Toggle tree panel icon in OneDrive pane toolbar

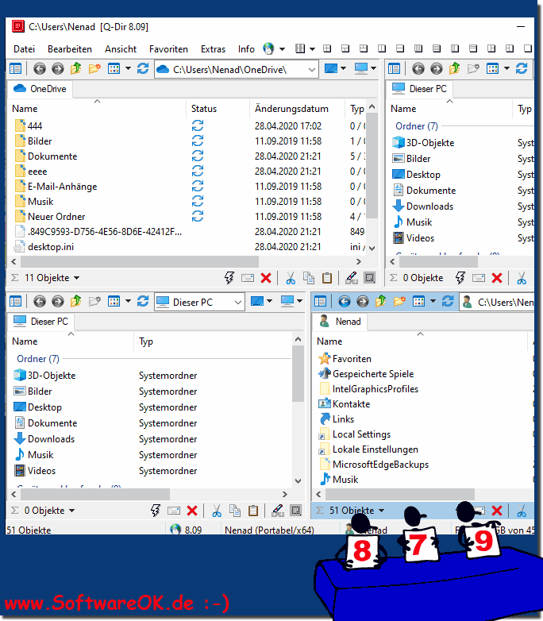pos(15,69)
